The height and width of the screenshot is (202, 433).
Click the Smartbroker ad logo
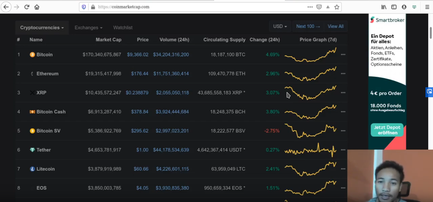[x=387, y=20]
